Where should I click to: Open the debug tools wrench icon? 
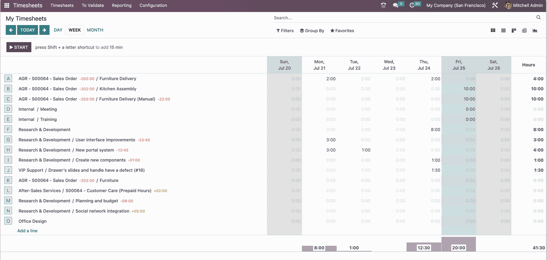click(x=495, y=5)
